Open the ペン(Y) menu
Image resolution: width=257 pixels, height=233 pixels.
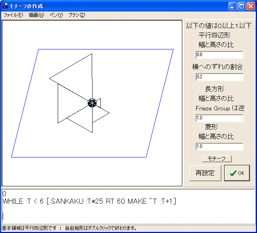tap(56, 15)
